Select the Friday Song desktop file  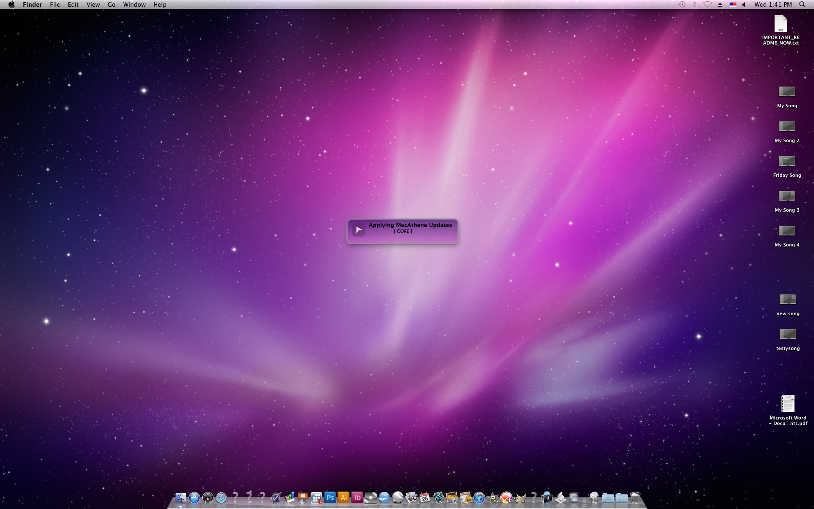(786, 161)
